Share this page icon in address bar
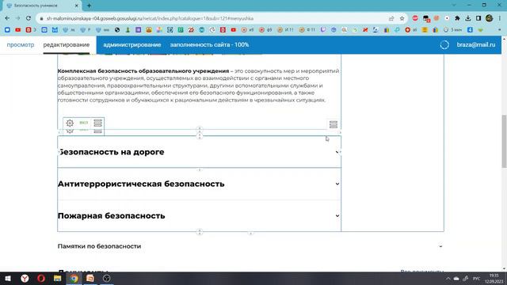Screen dimensions: 507x285 [391, 18]
